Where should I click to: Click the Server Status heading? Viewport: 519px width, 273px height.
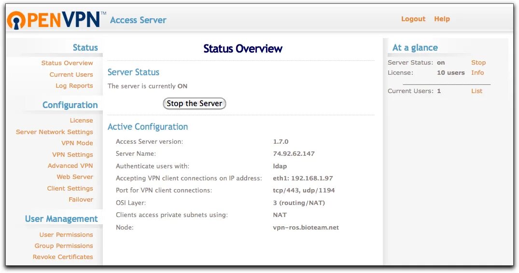133,72
